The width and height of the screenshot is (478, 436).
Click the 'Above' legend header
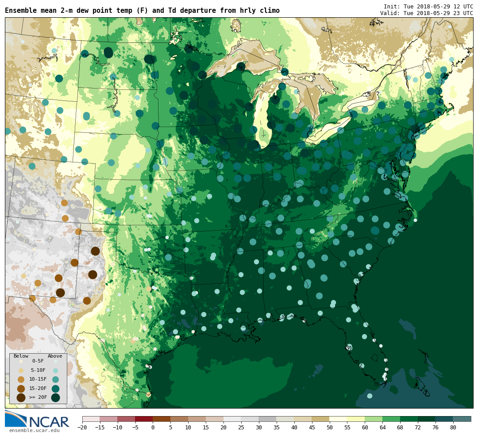pyautogui.click(x=55, y=356)
